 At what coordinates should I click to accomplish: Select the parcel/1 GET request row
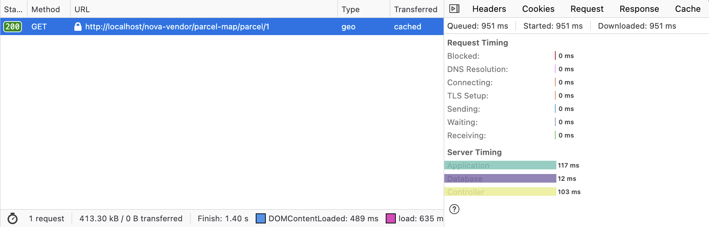tap(216, 26)
